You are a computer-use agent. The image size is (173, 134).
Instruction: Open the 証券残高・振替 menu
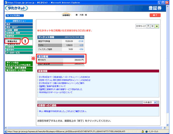coord(19,33)
